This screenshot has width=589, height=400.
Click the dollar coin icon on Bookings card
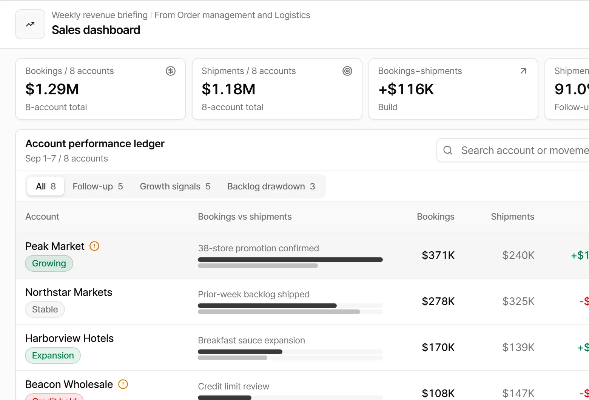pos(171,71)
